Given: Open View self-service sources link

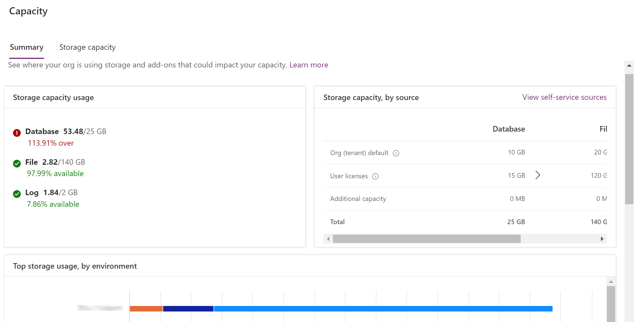Looking at the screenshot, I should (564, 97).
